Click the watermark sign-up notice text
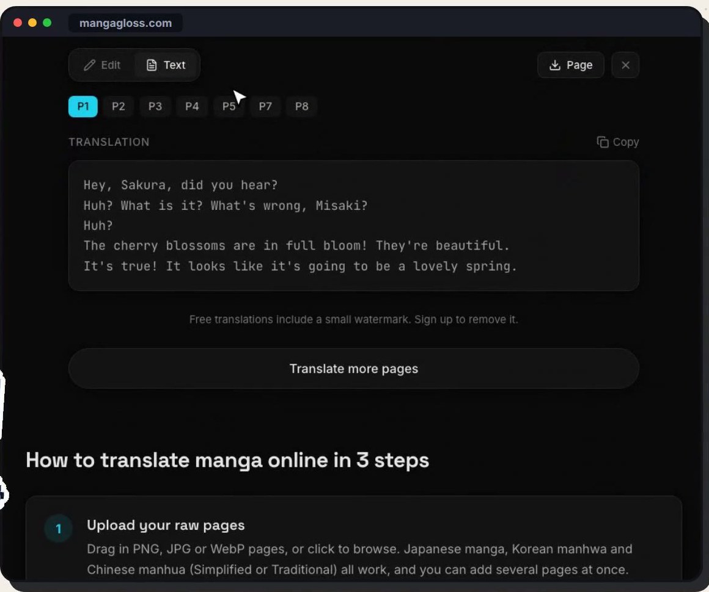This screenshot has width=709, height=592. click(354, 320)
